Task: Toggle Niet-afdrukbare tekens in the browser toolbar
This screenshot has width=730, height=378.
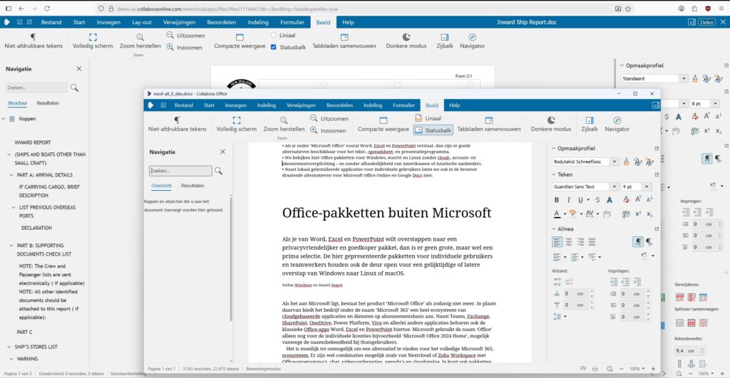Action: [33, 41]
